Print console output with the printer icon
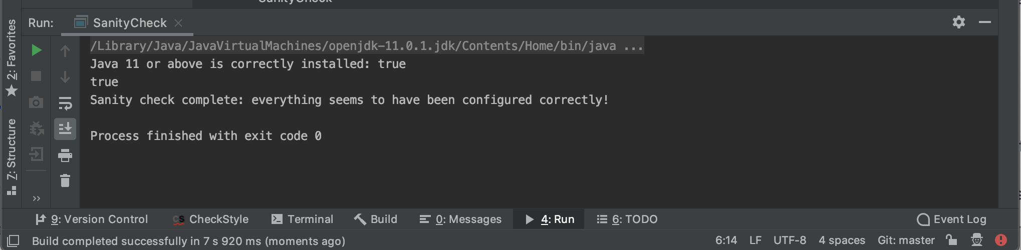Screen dimensions: 1021x250 (65, 155)
